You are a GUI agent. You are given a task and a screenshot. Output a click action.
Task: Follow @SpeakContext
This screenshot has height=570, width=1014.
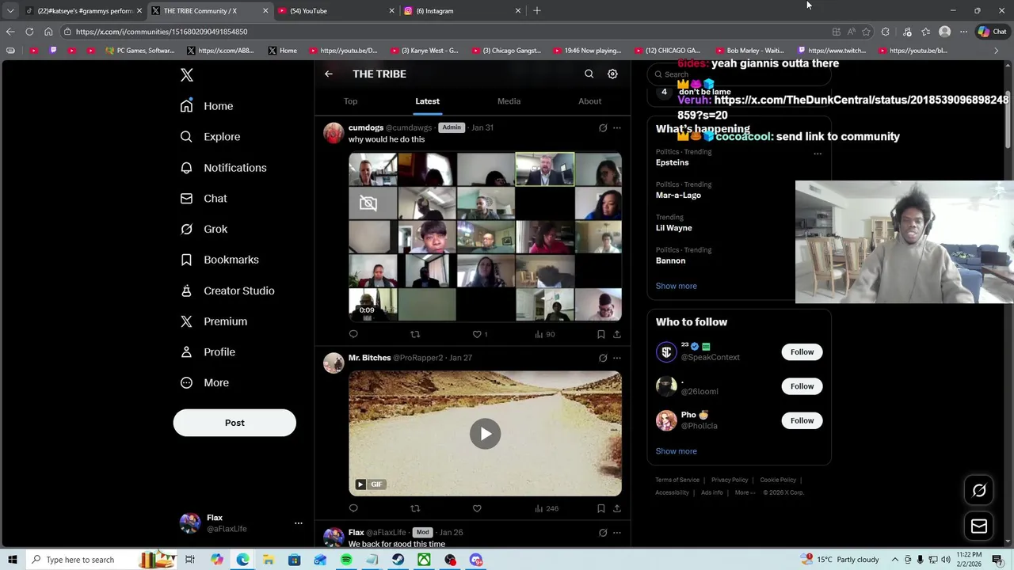802,352
